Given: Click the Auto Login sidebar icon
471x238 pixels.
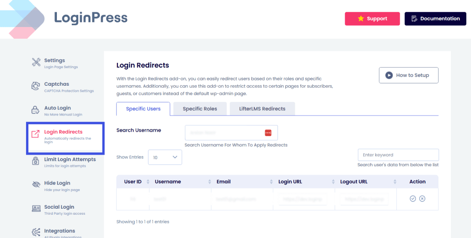Looking at the screenshot, I should pos(36,110).
